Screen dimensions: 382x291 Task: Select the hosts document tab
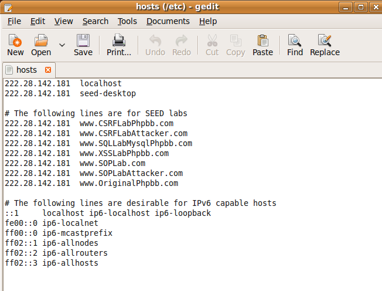[29, 70]
